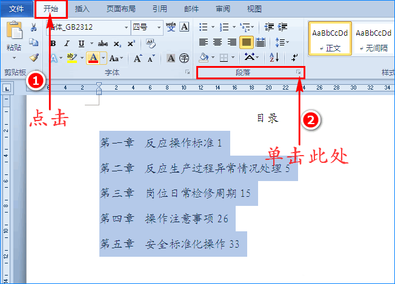Toggle show paragraph marks icon
This screenshot has width=395, height=284.
[x=294, y=58]
